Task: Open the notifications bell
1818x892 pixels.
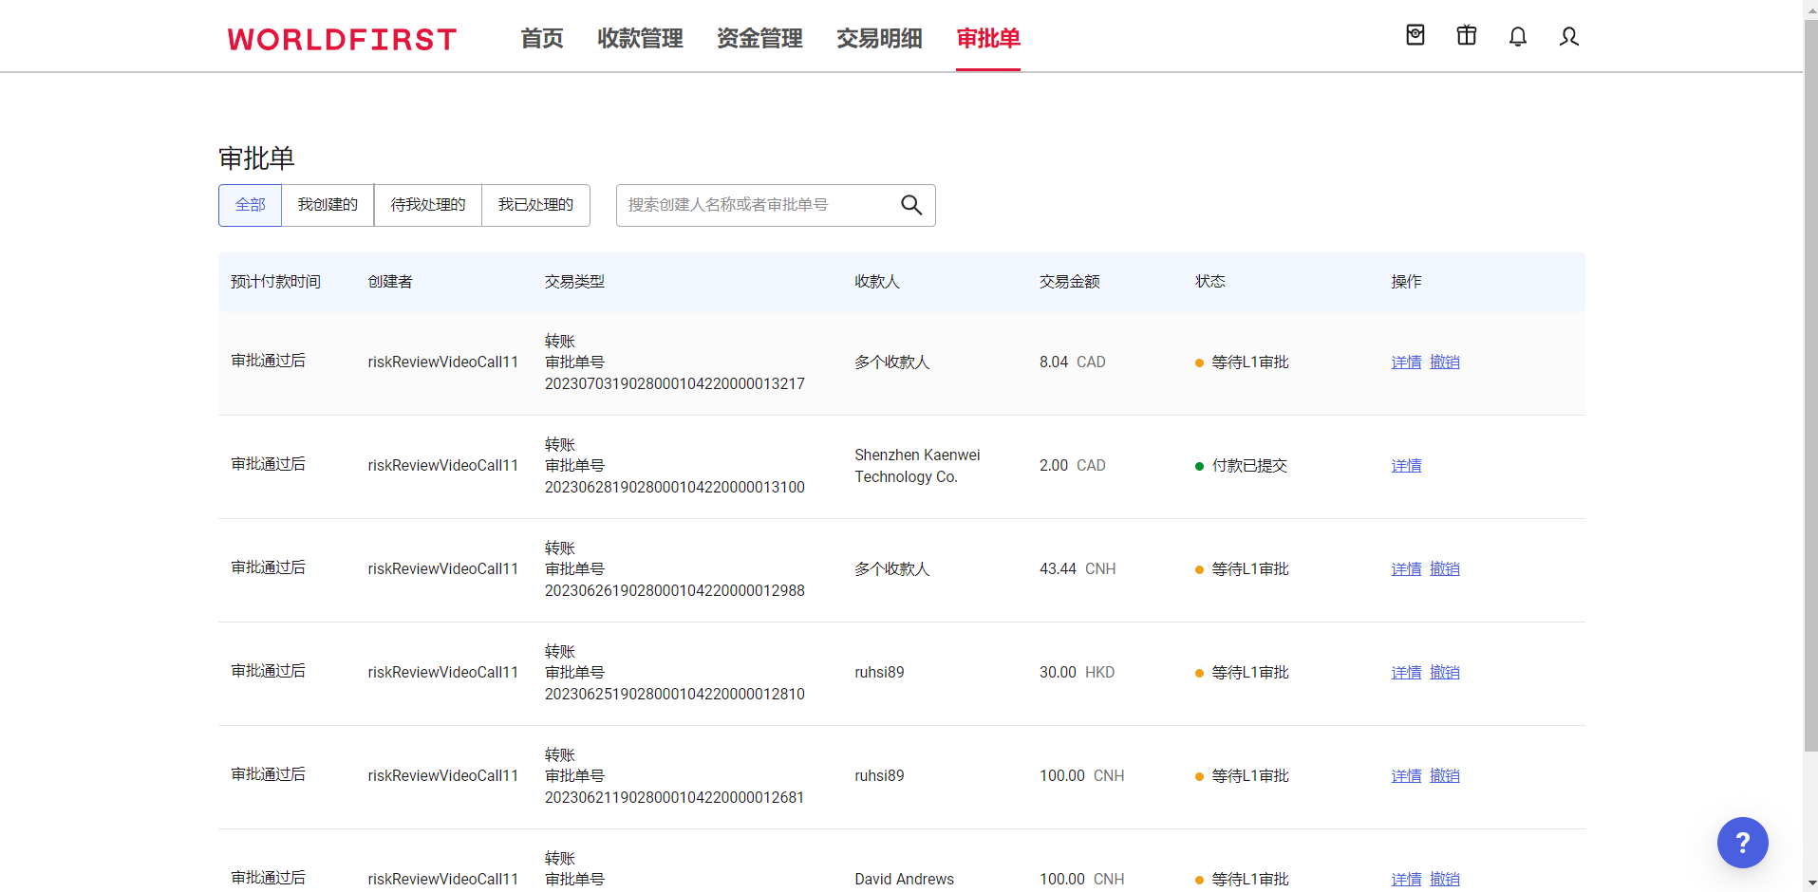Action: pos(1517,36)
